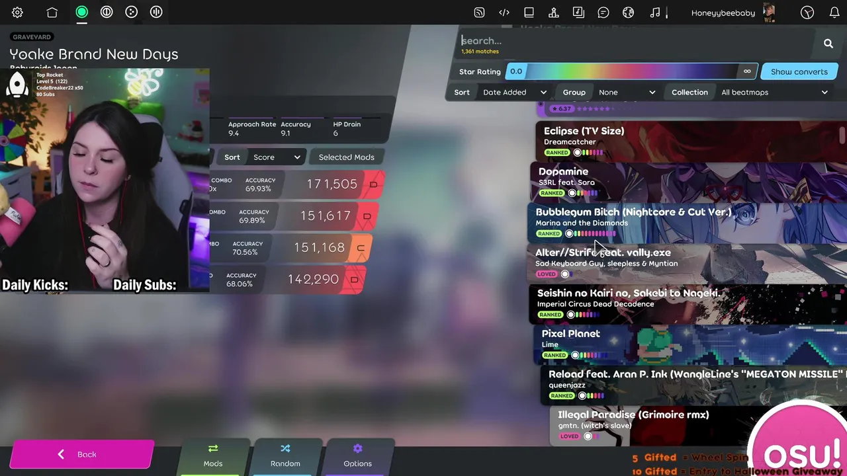Click the Random beatmap button

pos(285,457)
